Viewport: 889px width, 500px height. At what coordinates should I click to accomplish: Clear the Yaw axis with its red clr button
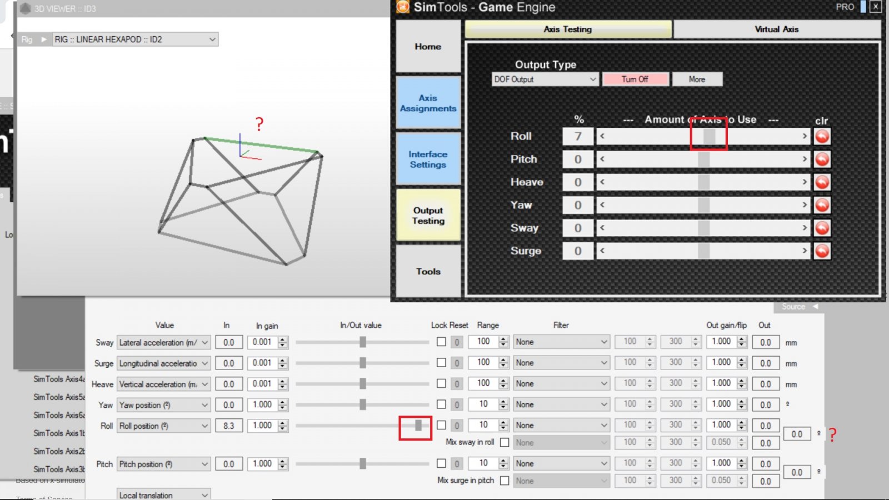coord(822,205)
